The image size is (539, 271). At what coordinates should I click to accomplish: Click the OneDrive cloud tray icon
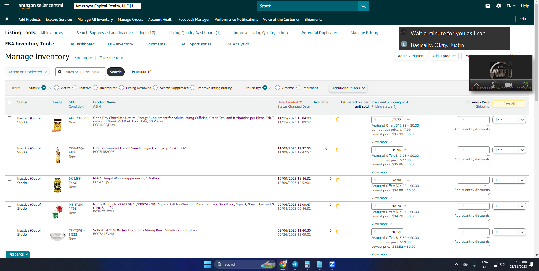coord(465,264)
